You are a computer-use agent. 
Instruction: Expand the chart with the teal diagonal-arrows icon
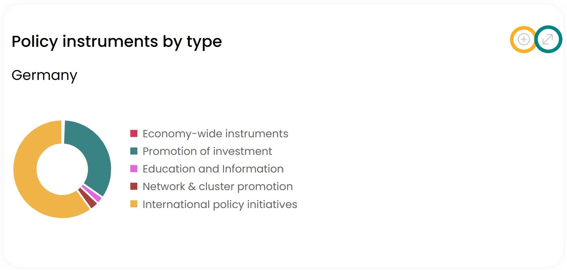tap(548, 39)
